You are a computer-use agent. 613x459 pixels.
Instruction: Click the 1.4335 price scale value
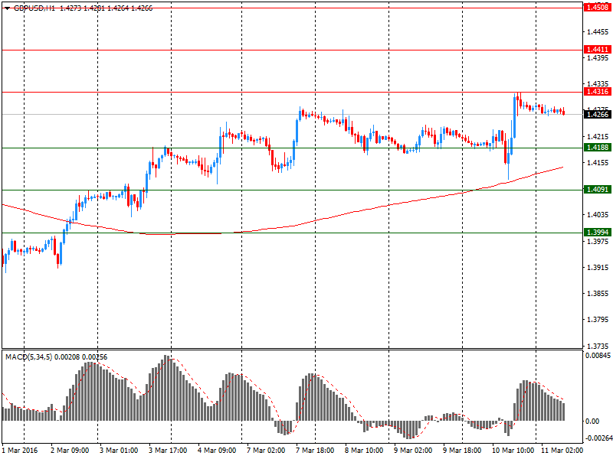598,84
